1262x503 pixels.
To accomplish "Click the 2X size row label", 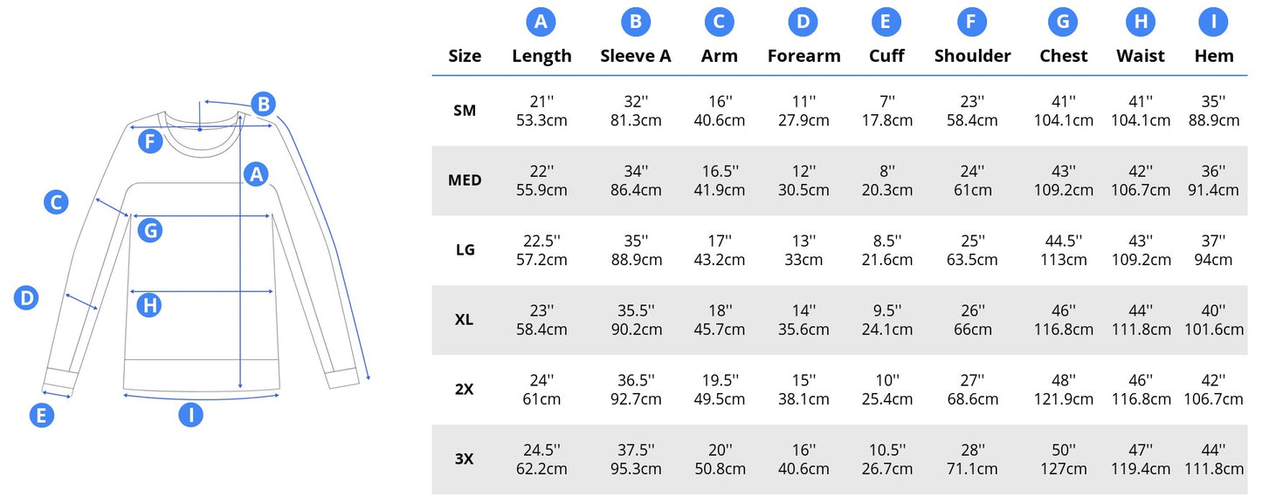I will point(465,390).
